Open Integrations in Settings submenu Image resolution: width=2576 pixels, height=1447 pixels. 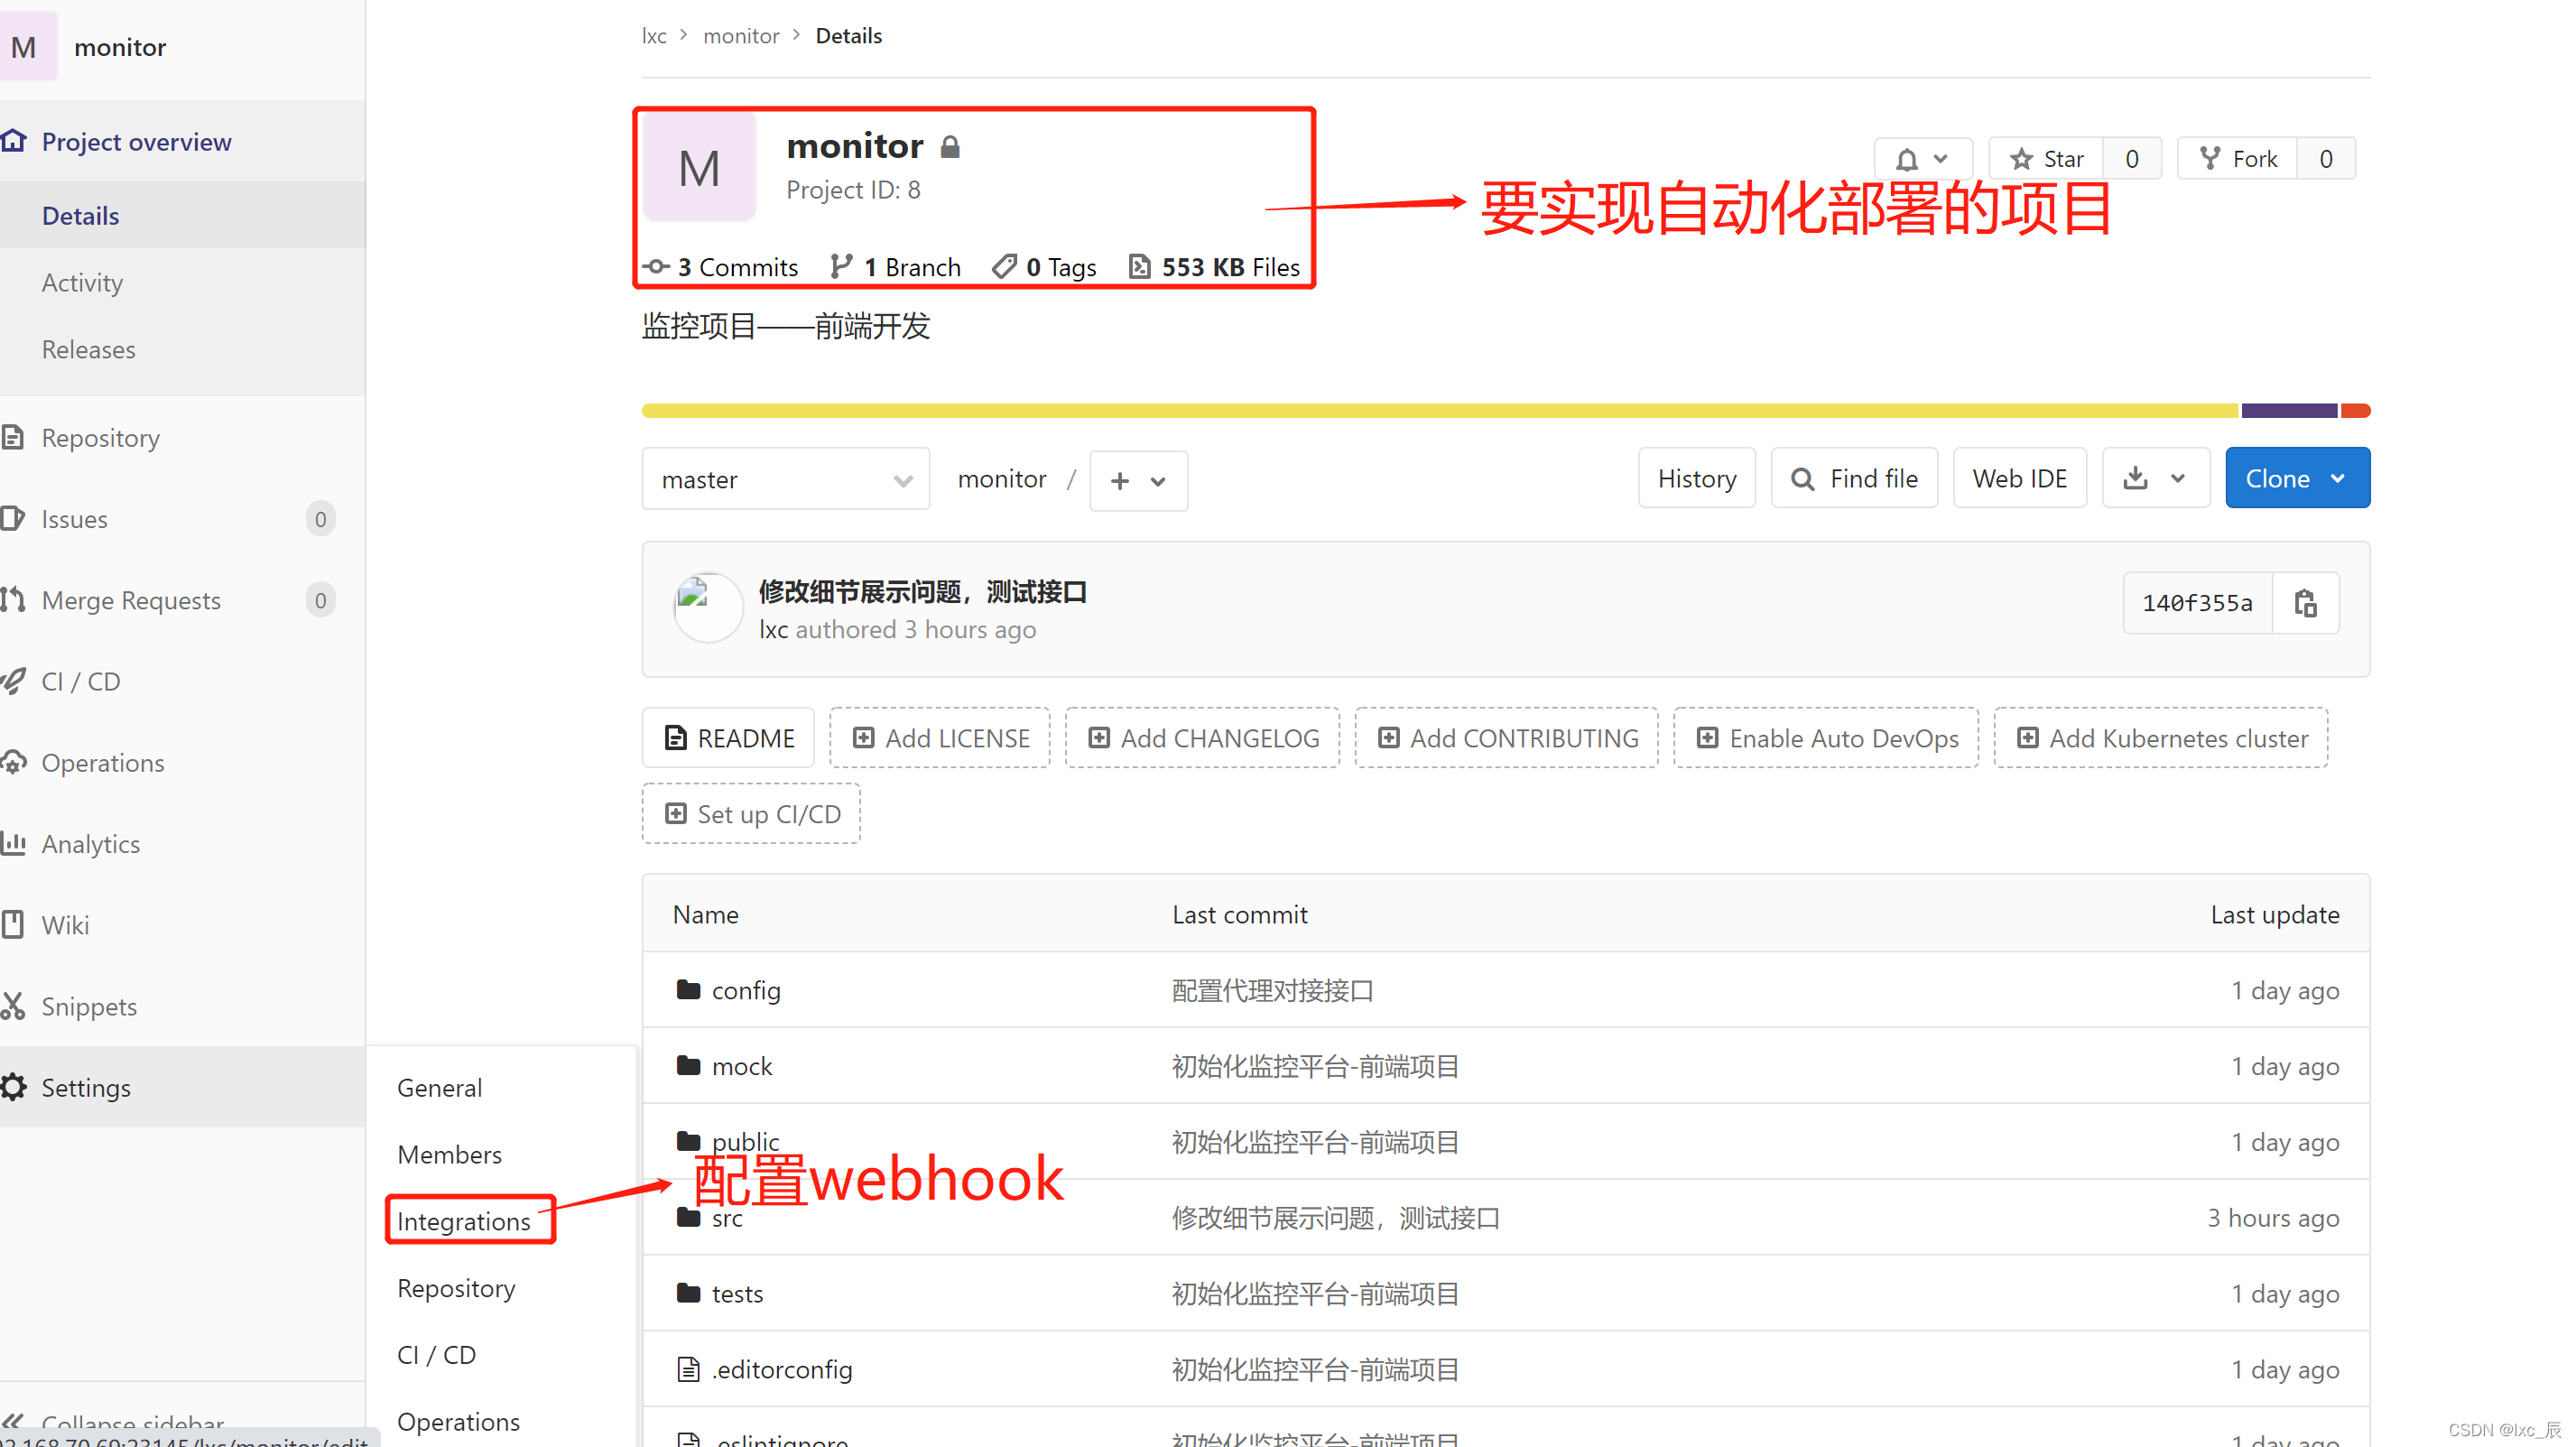464,1220
